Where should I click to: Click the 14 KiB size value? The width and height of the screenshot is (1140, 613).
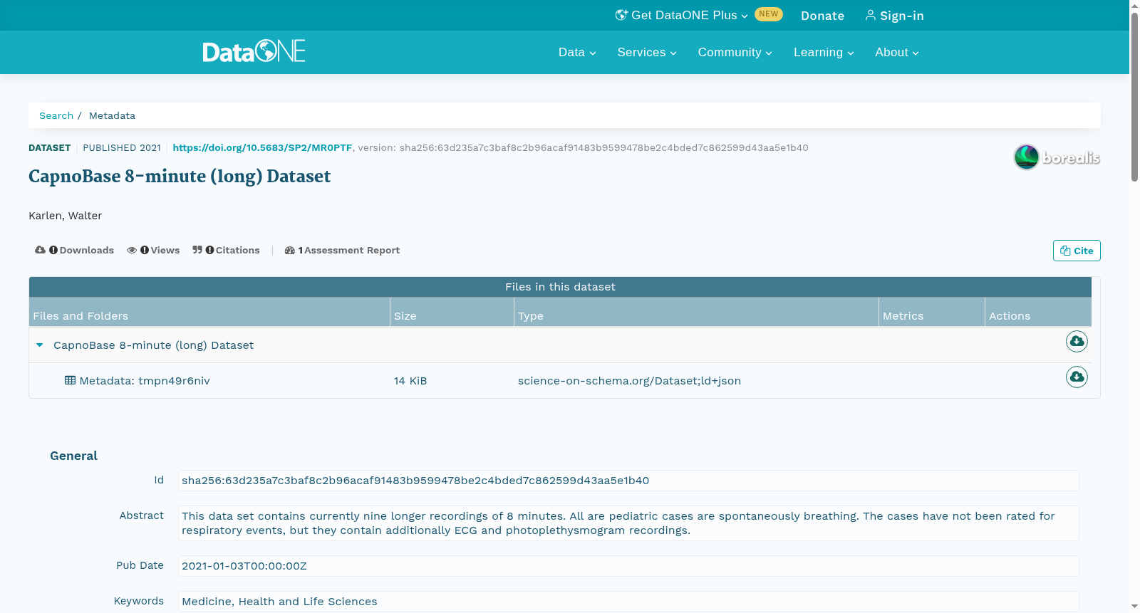(x=410, y=381)
